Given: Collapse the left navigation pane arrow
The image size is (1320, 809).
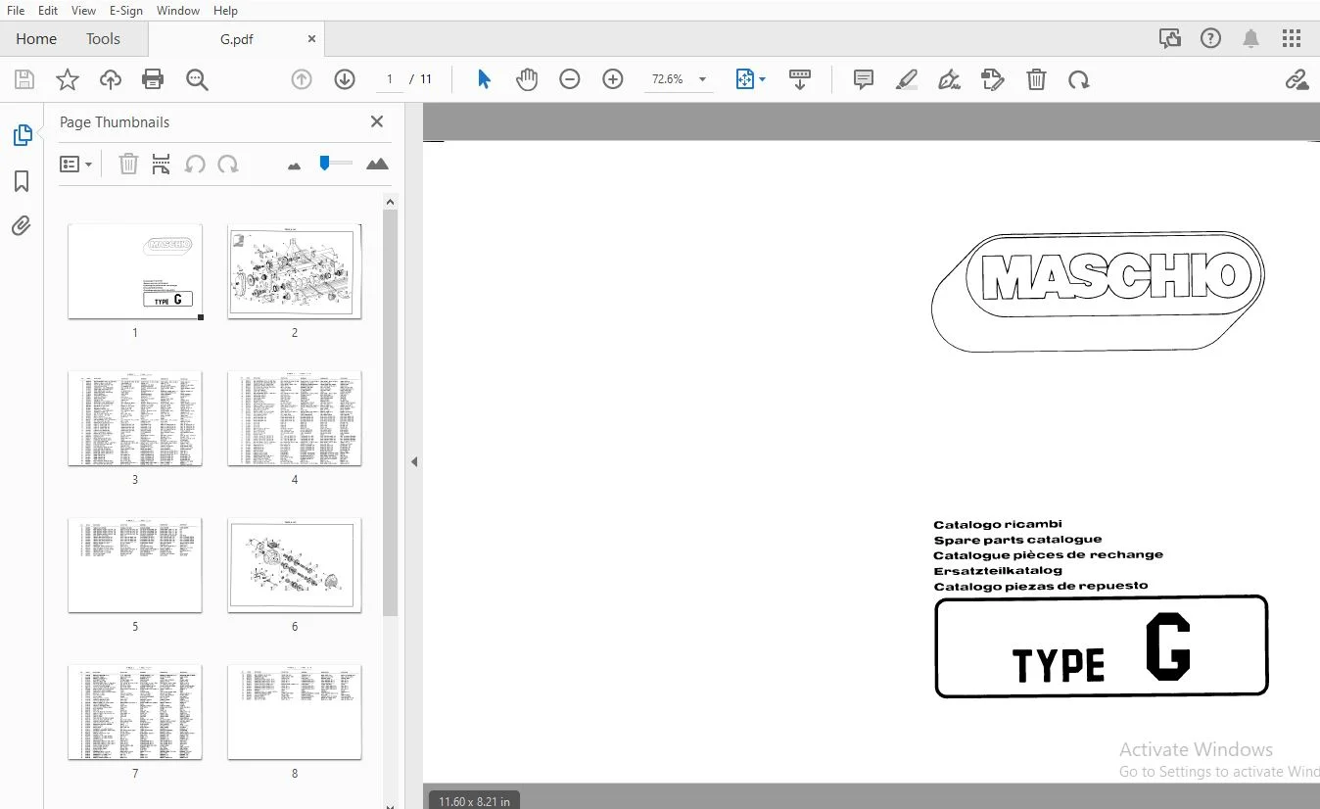Looking at the screenshot, I should (414, 461).
